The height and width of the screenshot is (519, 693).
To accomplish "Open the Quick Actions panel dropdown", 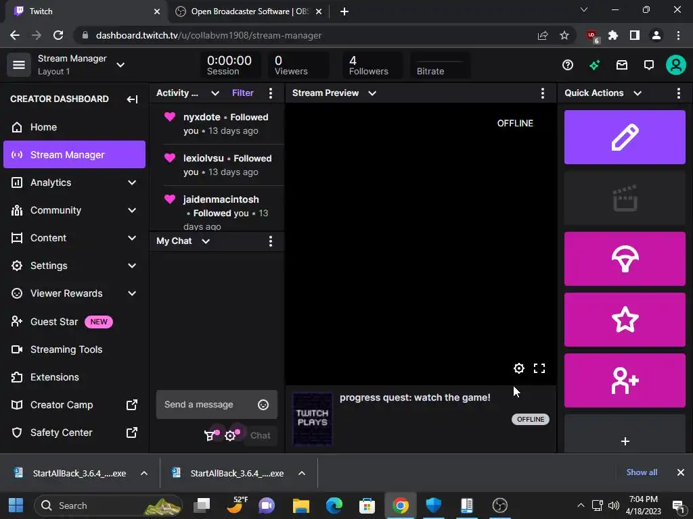I will 638,93.
